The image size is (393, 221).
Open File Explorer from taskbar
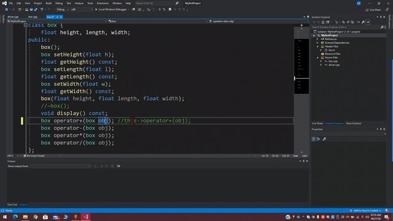click(25, 217)
